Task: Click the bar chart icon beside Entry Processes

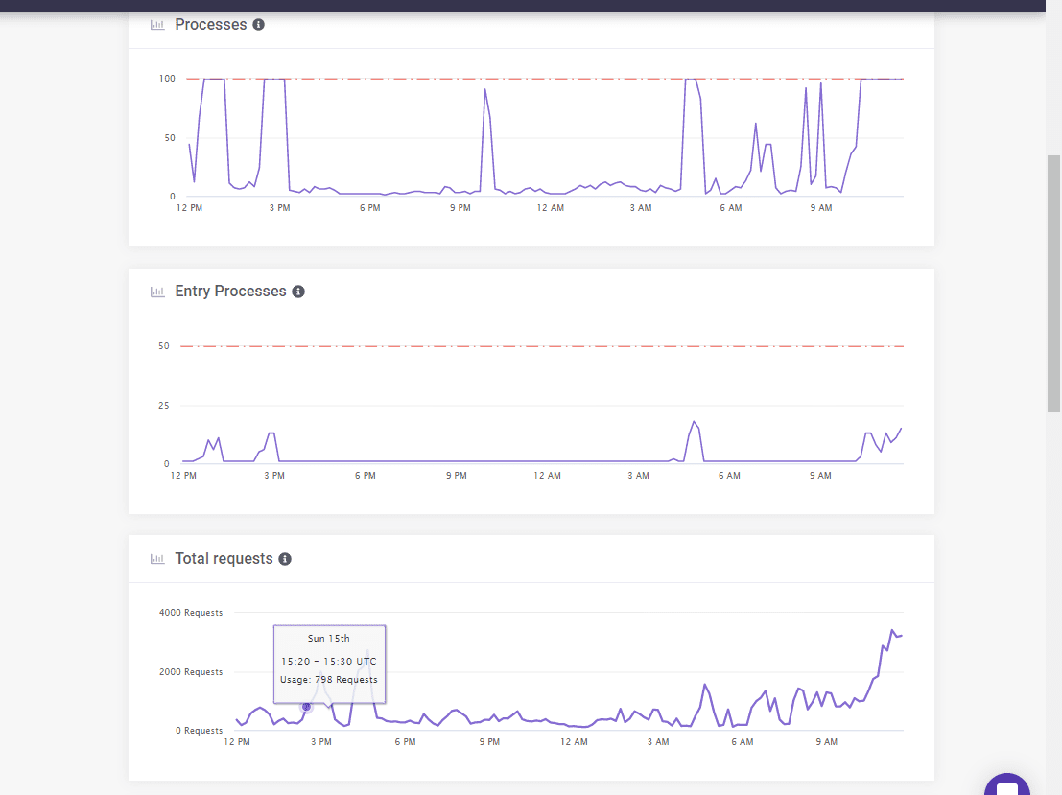Action: pos(157,292)
